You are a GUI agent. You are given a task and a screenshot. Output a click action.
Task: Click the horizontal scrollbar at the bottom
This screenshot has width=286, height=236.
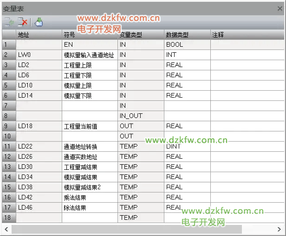[126, 229]
